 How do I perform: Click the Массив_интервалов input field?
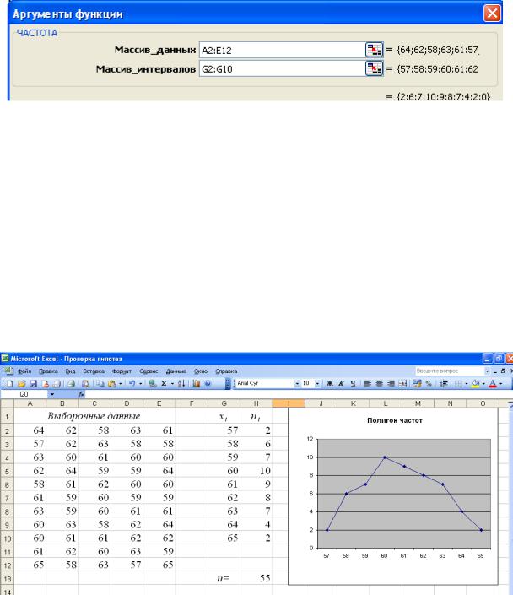(x=282, y=68)
